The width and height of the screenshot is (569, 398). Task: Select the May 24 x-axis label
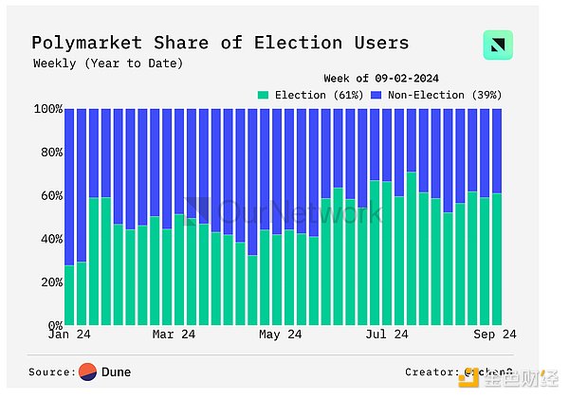point(280,335)
